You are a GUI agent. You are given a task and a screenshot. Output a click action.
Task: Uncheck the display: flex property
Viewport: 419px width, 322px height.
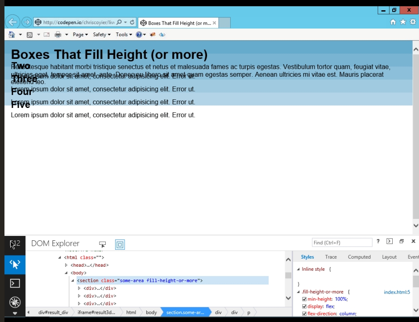[304, 306]
